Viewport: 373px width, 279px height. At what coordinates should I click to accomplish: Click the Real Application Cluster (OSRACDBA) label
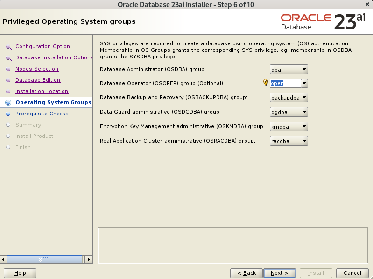[x=177, y=141]
